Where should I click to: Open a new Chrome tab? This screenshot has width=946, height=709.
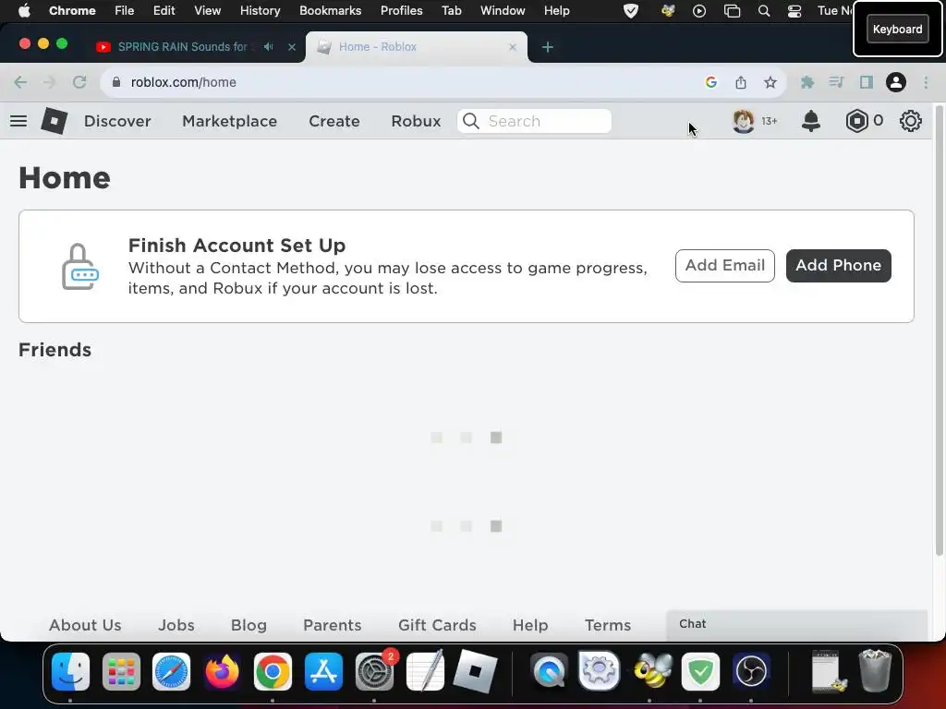click(x=547, y=47)
